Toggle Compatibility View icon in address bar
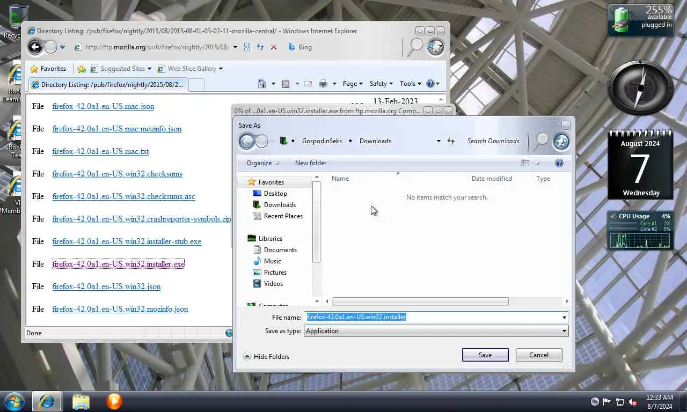The width and height of the screenshot is (687, 412). (247, 47)
